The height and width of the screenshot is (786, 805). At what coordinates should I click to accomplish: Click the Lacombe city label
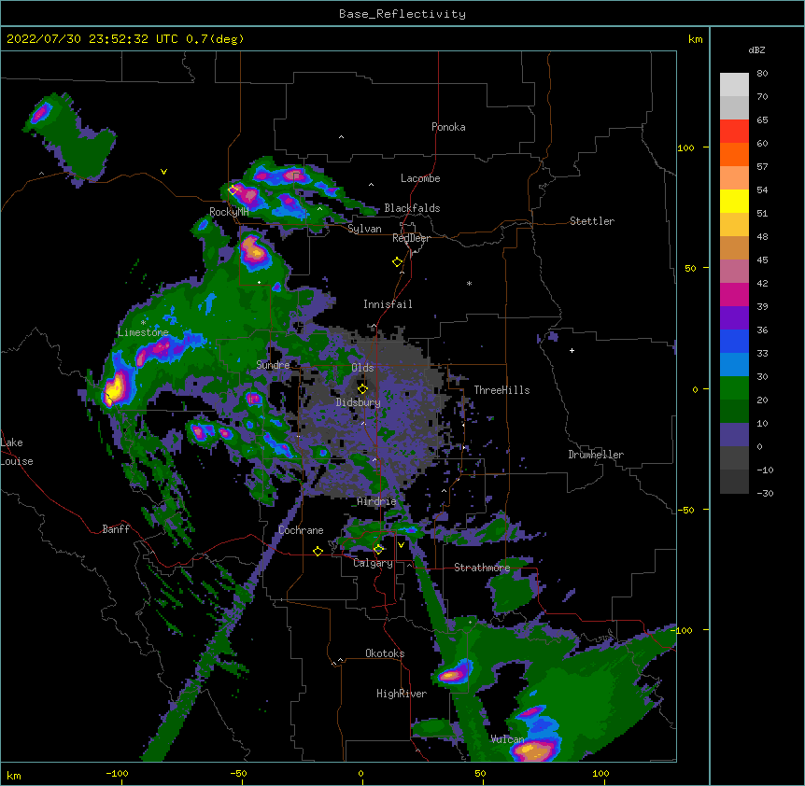click(420, 178)
